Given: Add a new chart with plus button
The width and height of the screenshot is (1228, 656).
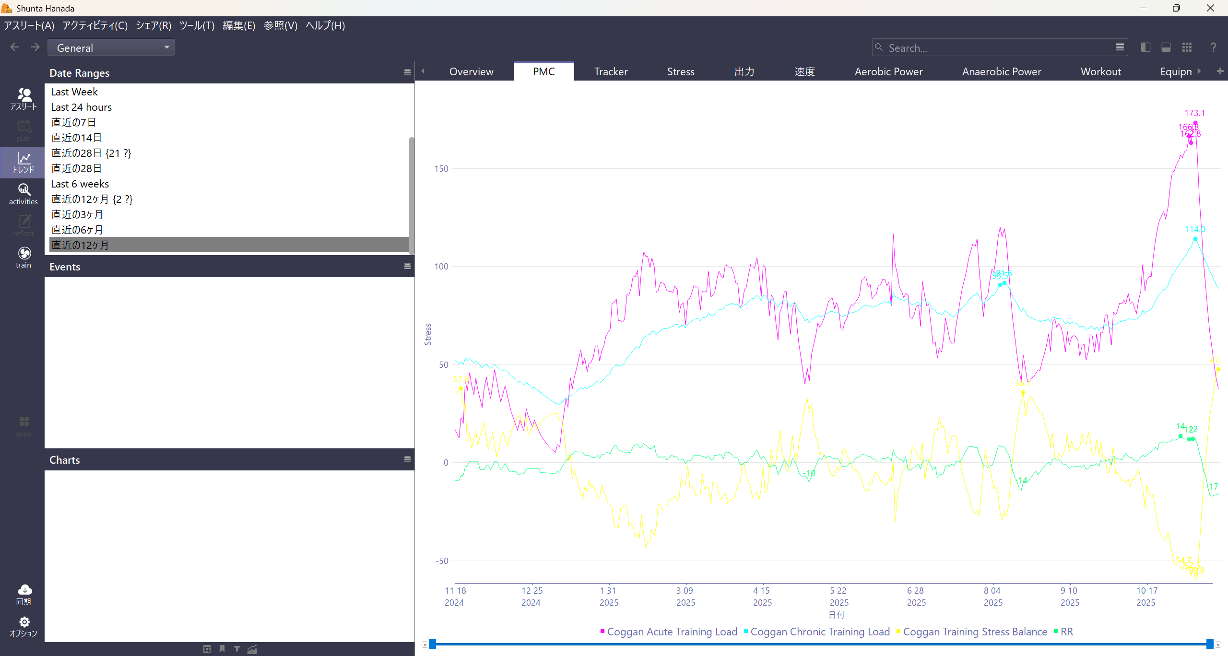Looking at the screenshot, I should (x=1220, y=71).
